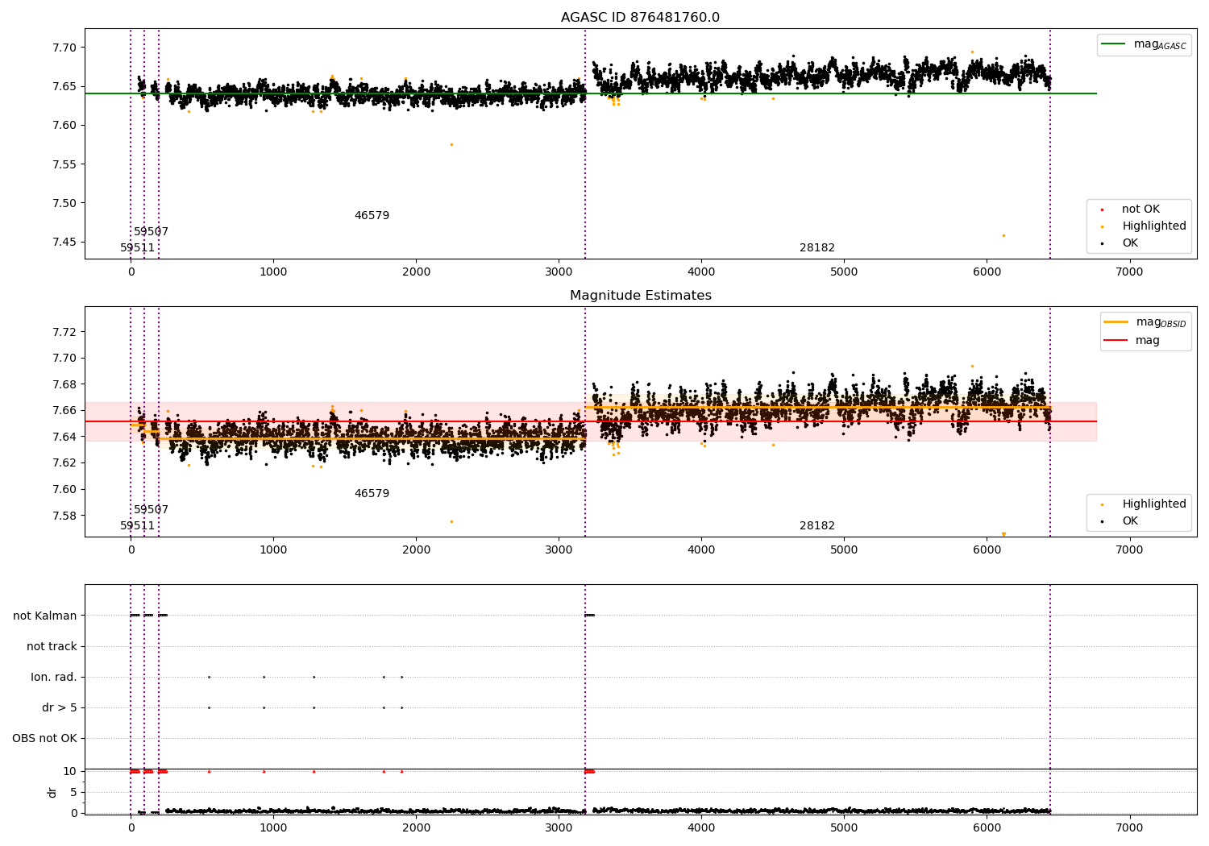
Task: Click the 7.45 tick label in top plot
Action: point(63,243)
